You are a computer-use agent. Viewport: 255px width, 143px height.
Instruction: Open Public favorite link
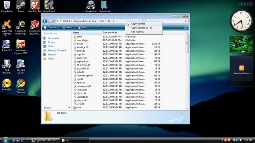click(51, 59)
